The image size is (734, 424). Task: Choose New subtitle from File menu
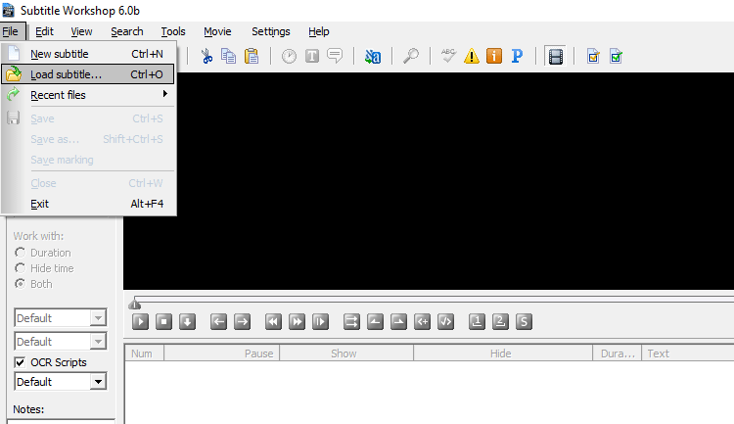click(x=88, y=54)
